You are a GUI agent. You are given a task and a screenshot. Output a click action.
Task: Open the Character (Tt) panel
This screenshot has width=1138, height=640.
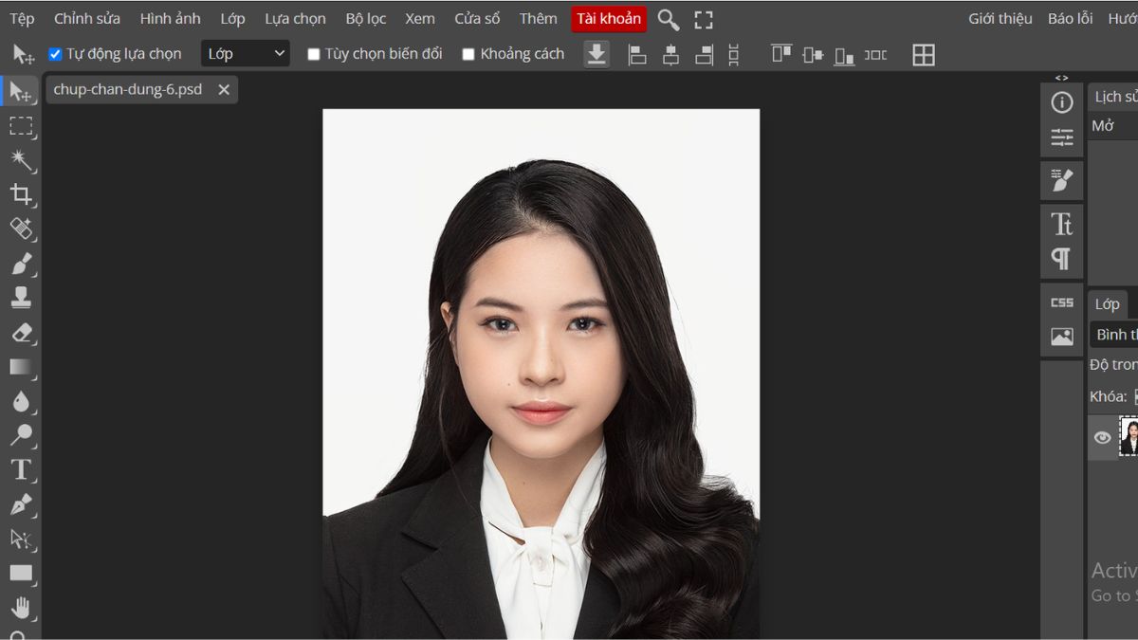(x=1061, y=222)
